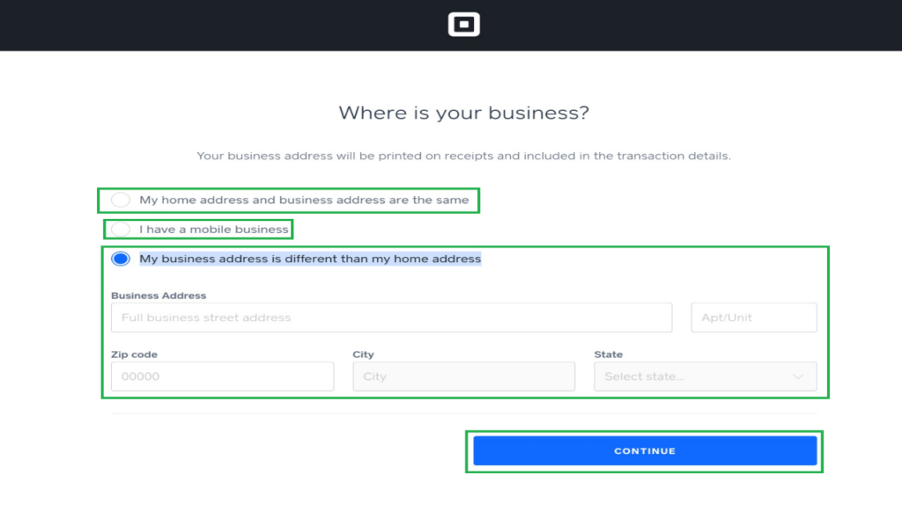Select home and business address same radio

pyautogui.click(x=120, y=200)
